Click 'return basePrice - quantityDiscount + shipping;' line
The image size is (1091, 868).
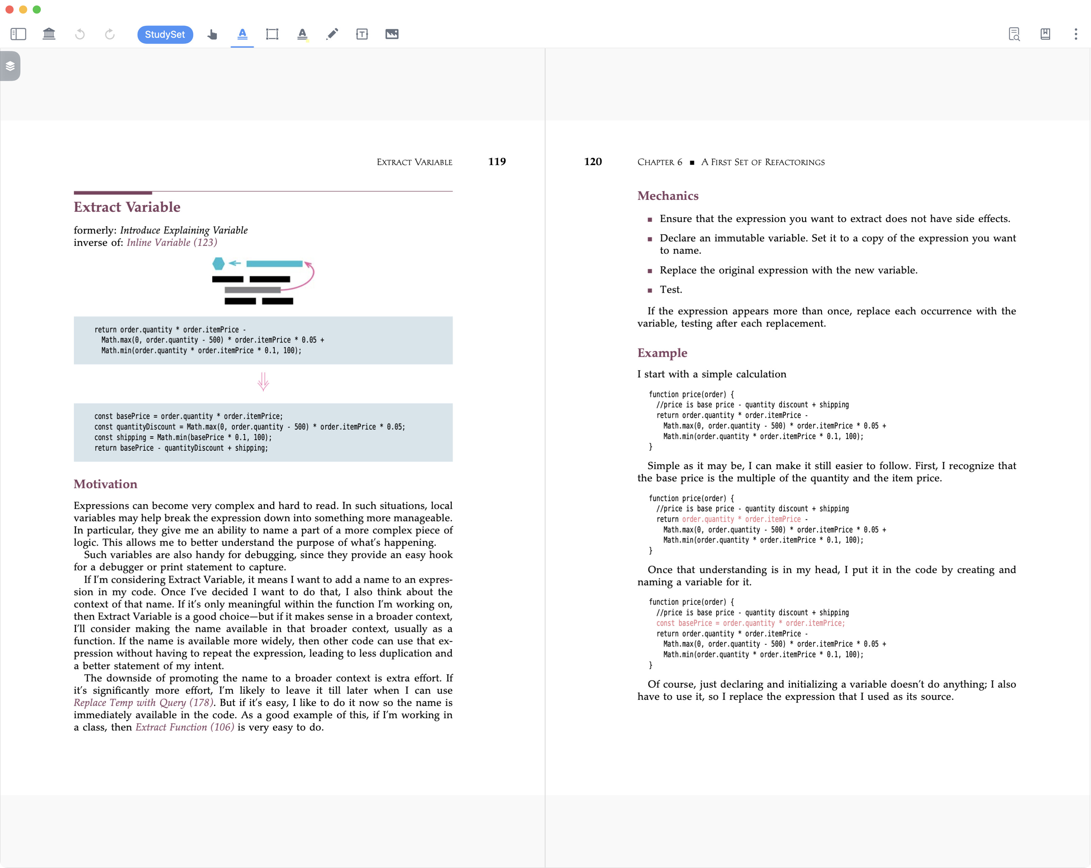point(181,448)
